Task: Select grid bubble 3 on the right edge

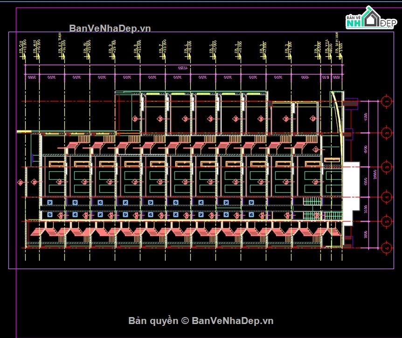Action: (x=386, y=166)
